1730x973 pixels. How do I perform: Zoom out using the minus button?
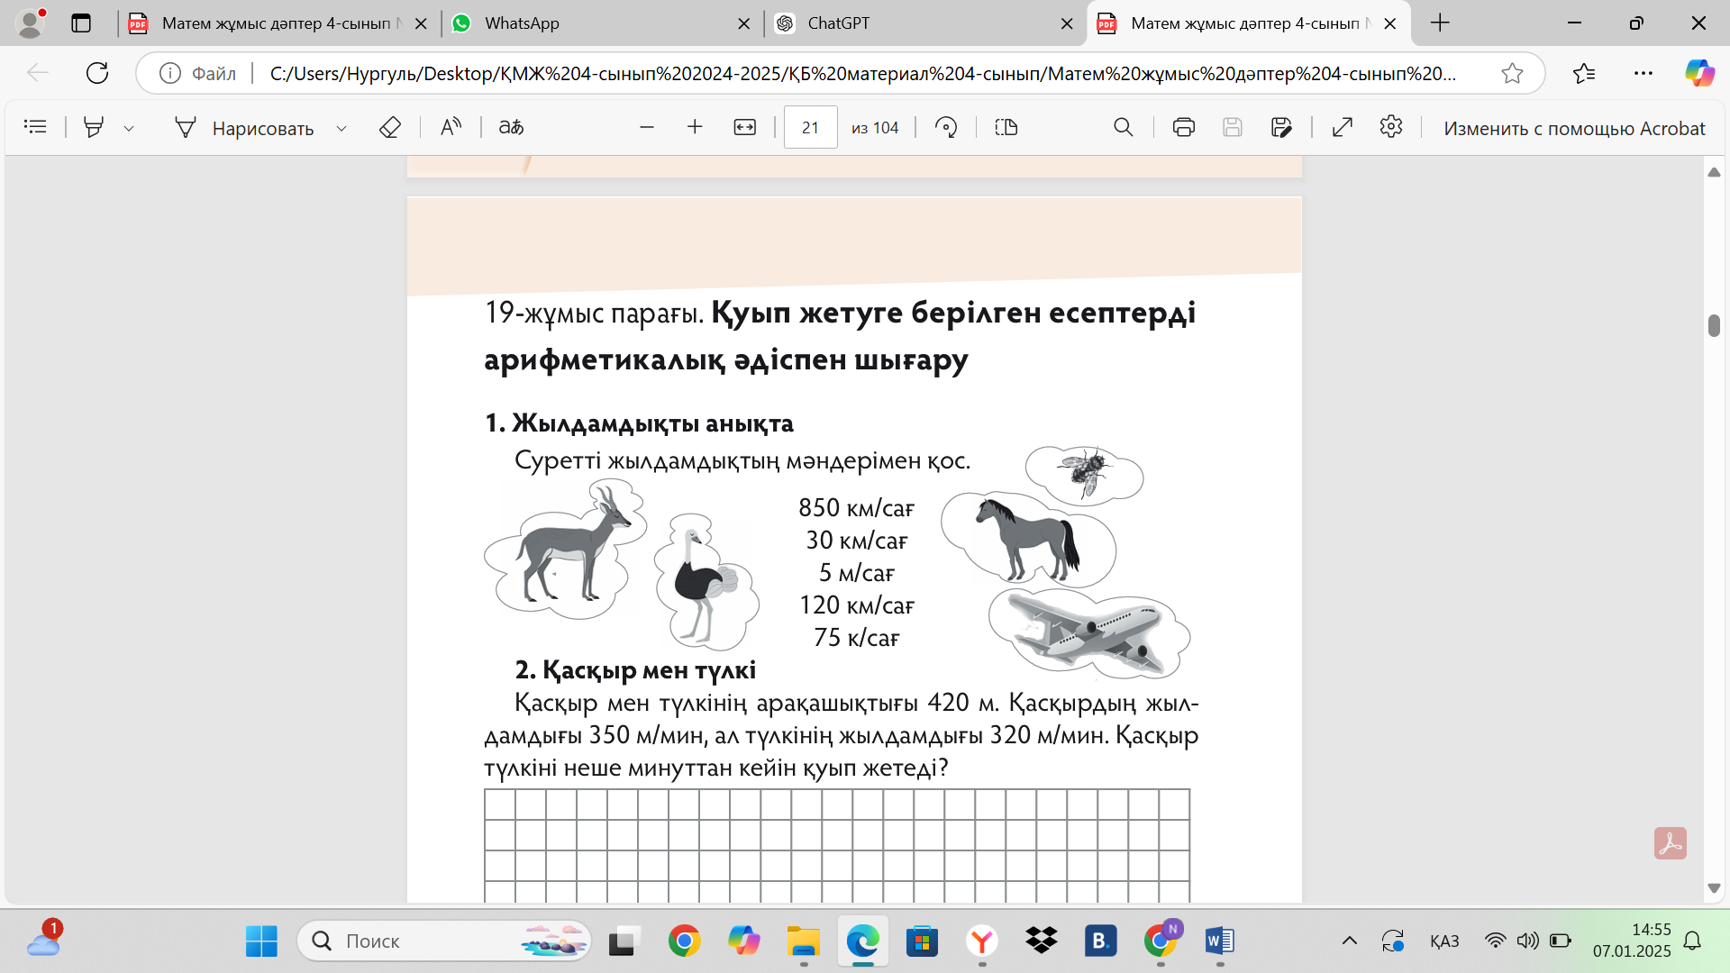(x=646, y=127)
